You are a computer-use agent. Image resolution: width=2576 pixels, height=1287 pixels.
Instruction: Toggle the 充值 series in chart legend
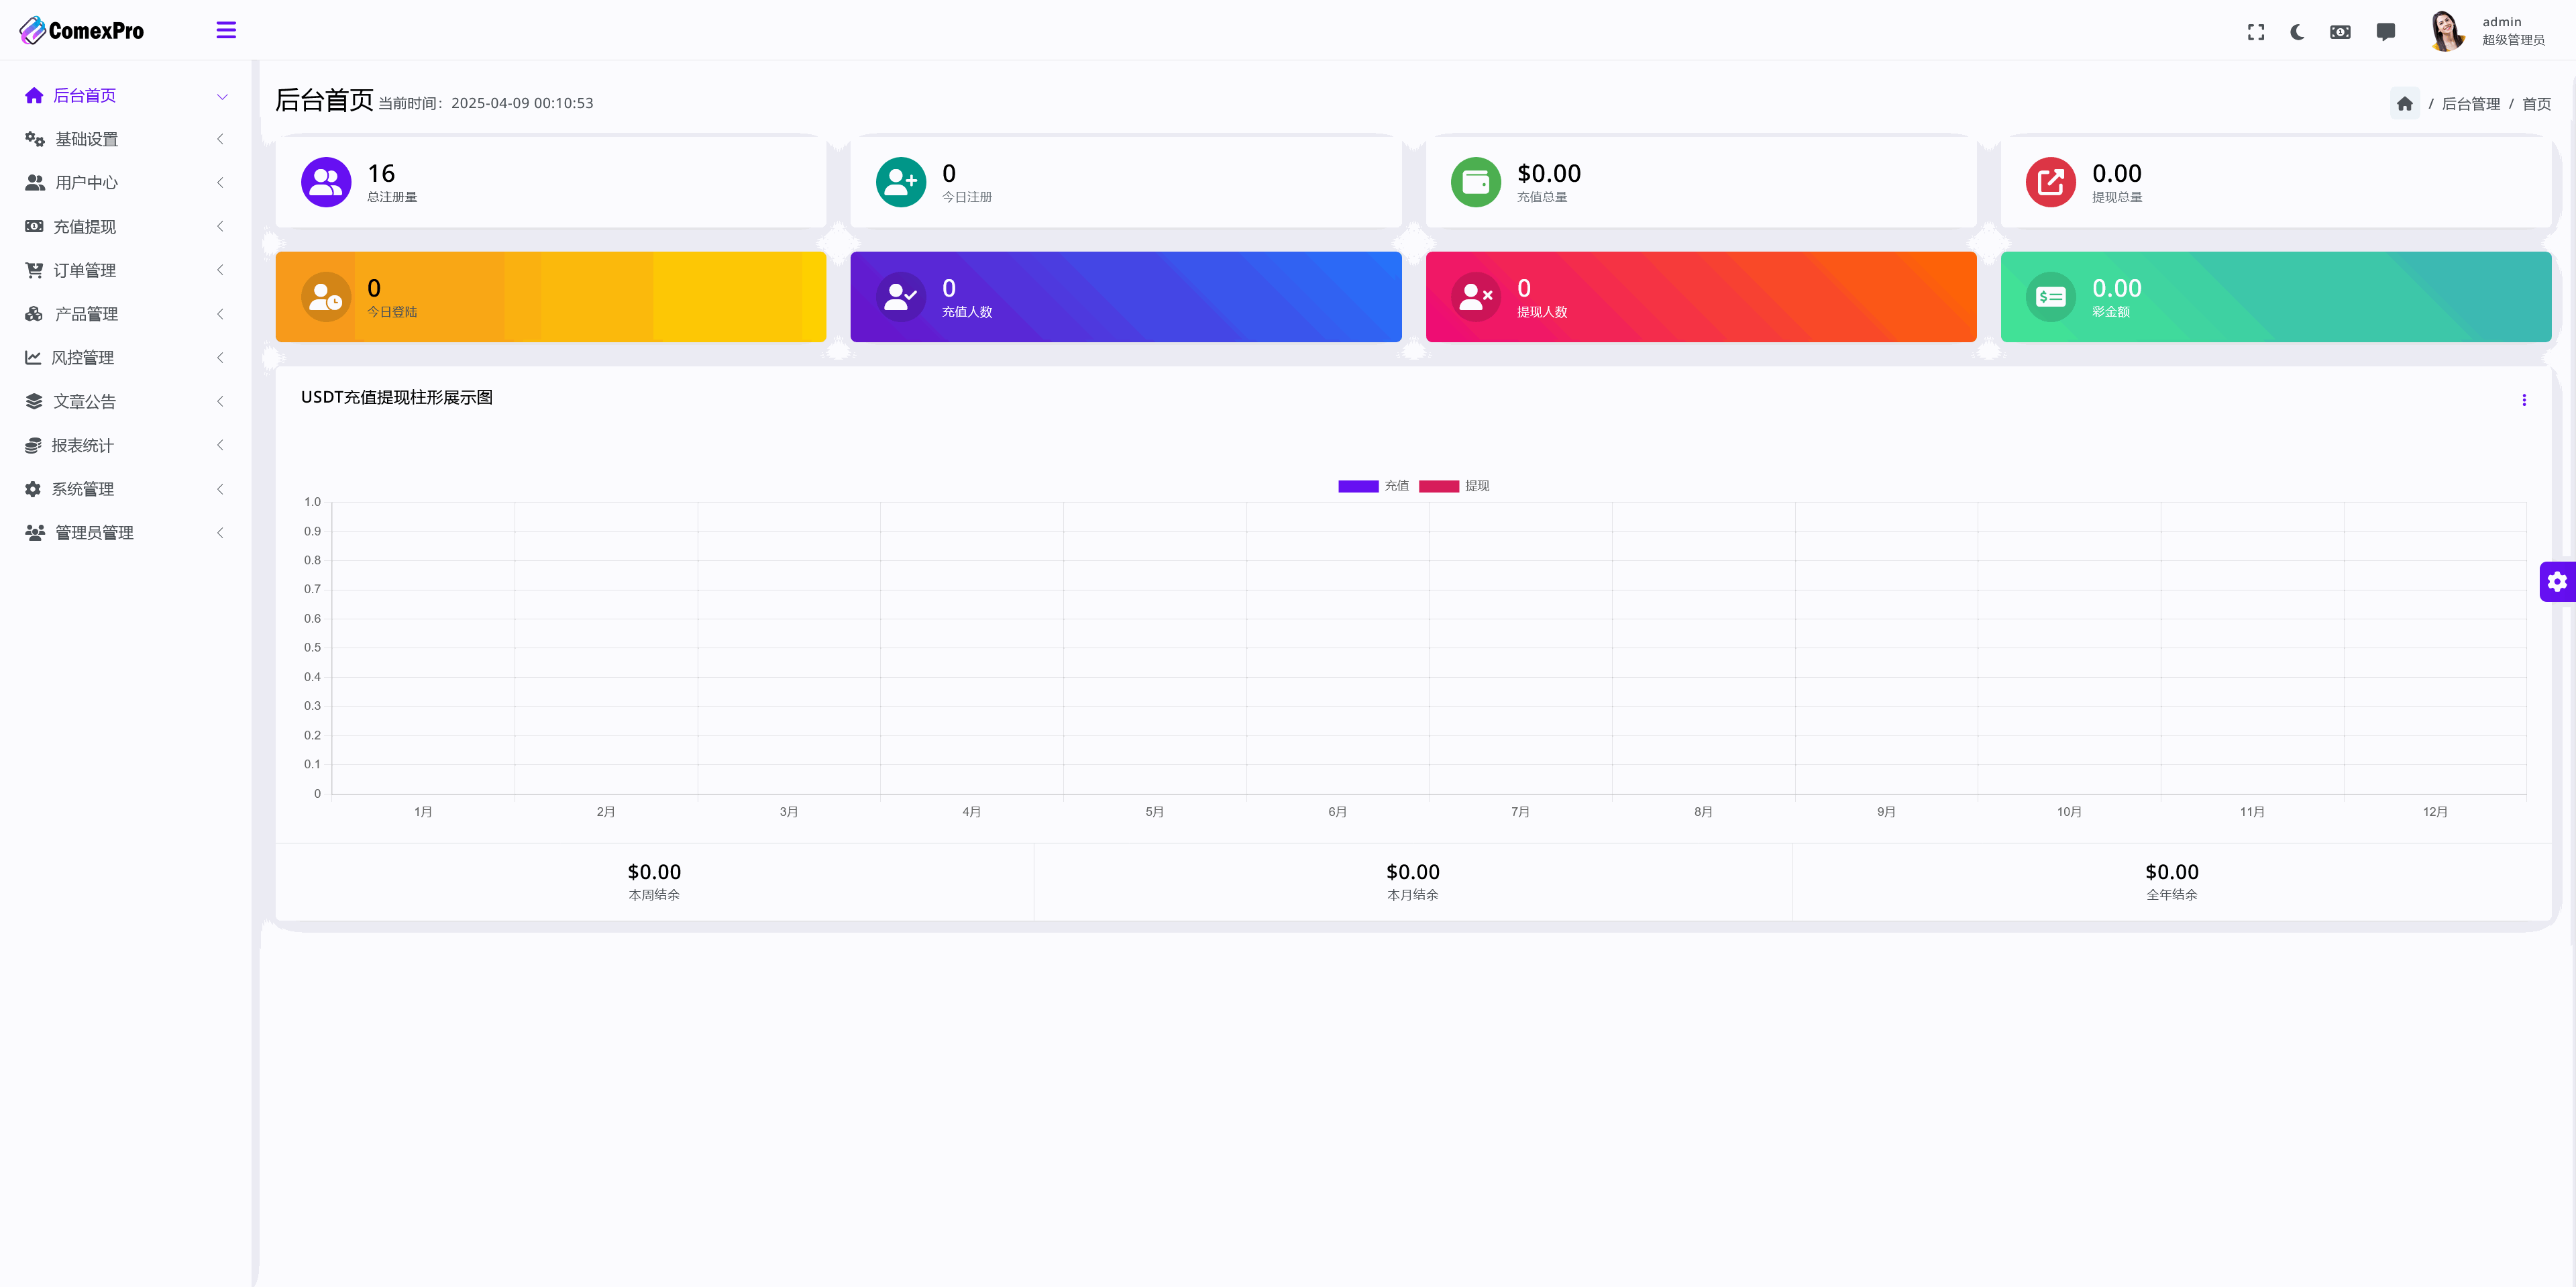pos(1376,486)
